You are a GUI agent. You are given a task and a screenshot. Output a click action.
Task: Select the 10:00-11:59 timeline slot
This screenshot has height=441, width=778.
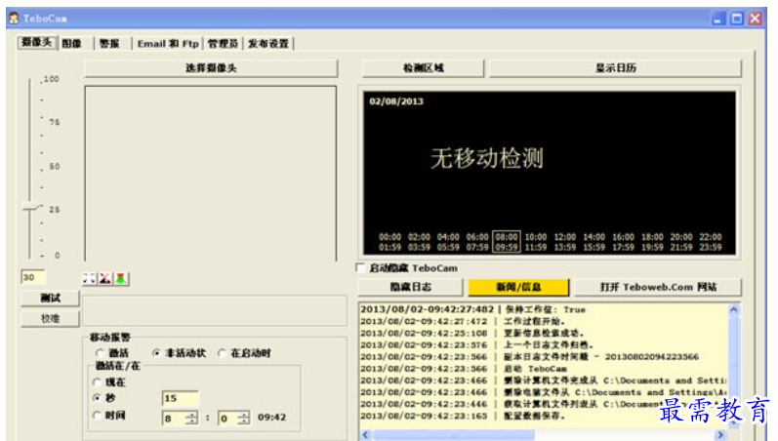click(536, 242)
